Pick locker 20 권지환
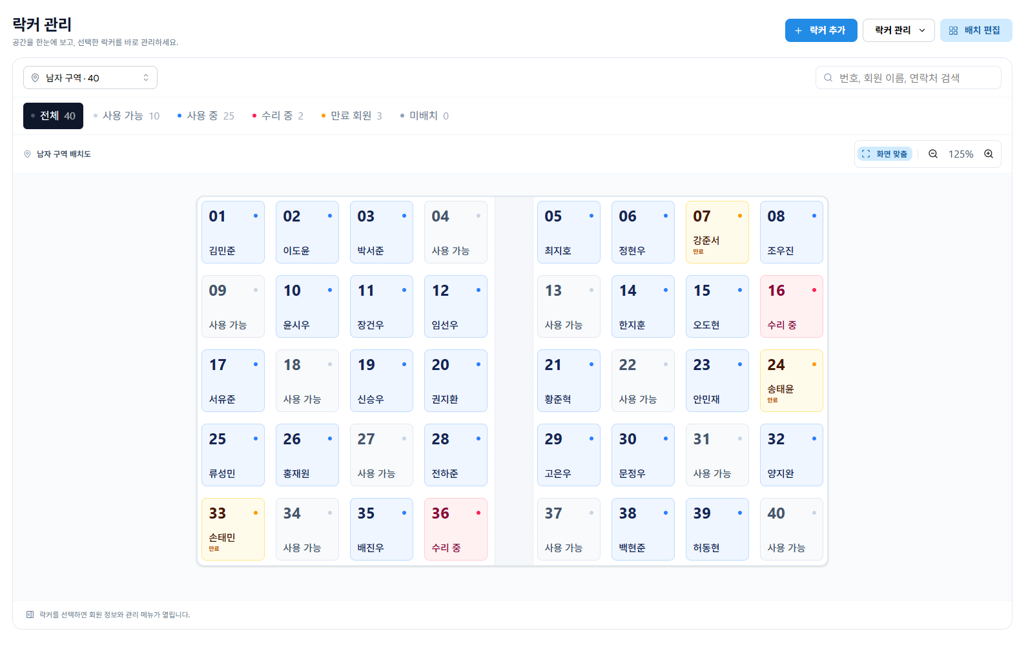 (456, 381)
